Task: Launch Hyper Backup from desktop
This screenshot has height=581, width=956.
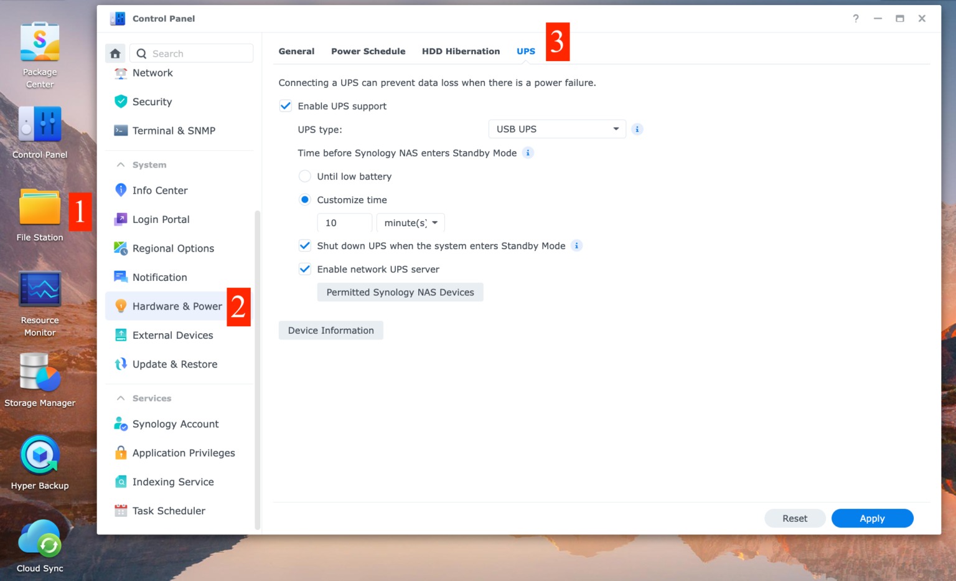Action: 40,455
